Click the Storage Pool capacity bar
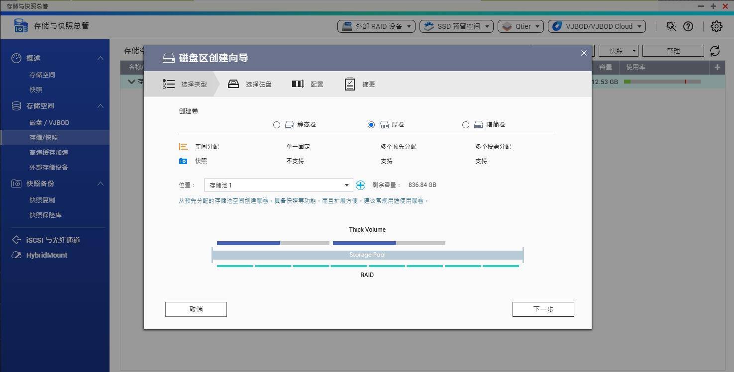Viewport: 734px width, 372px height. [367, 255]
